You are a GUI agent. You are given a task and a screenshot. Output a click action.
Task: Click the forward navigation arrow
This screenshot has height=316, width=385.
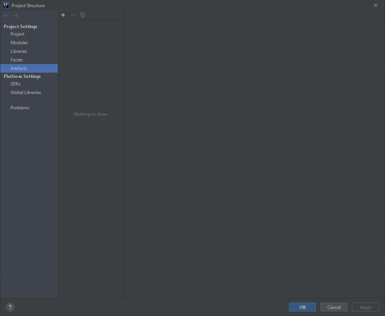coord(16,16)
